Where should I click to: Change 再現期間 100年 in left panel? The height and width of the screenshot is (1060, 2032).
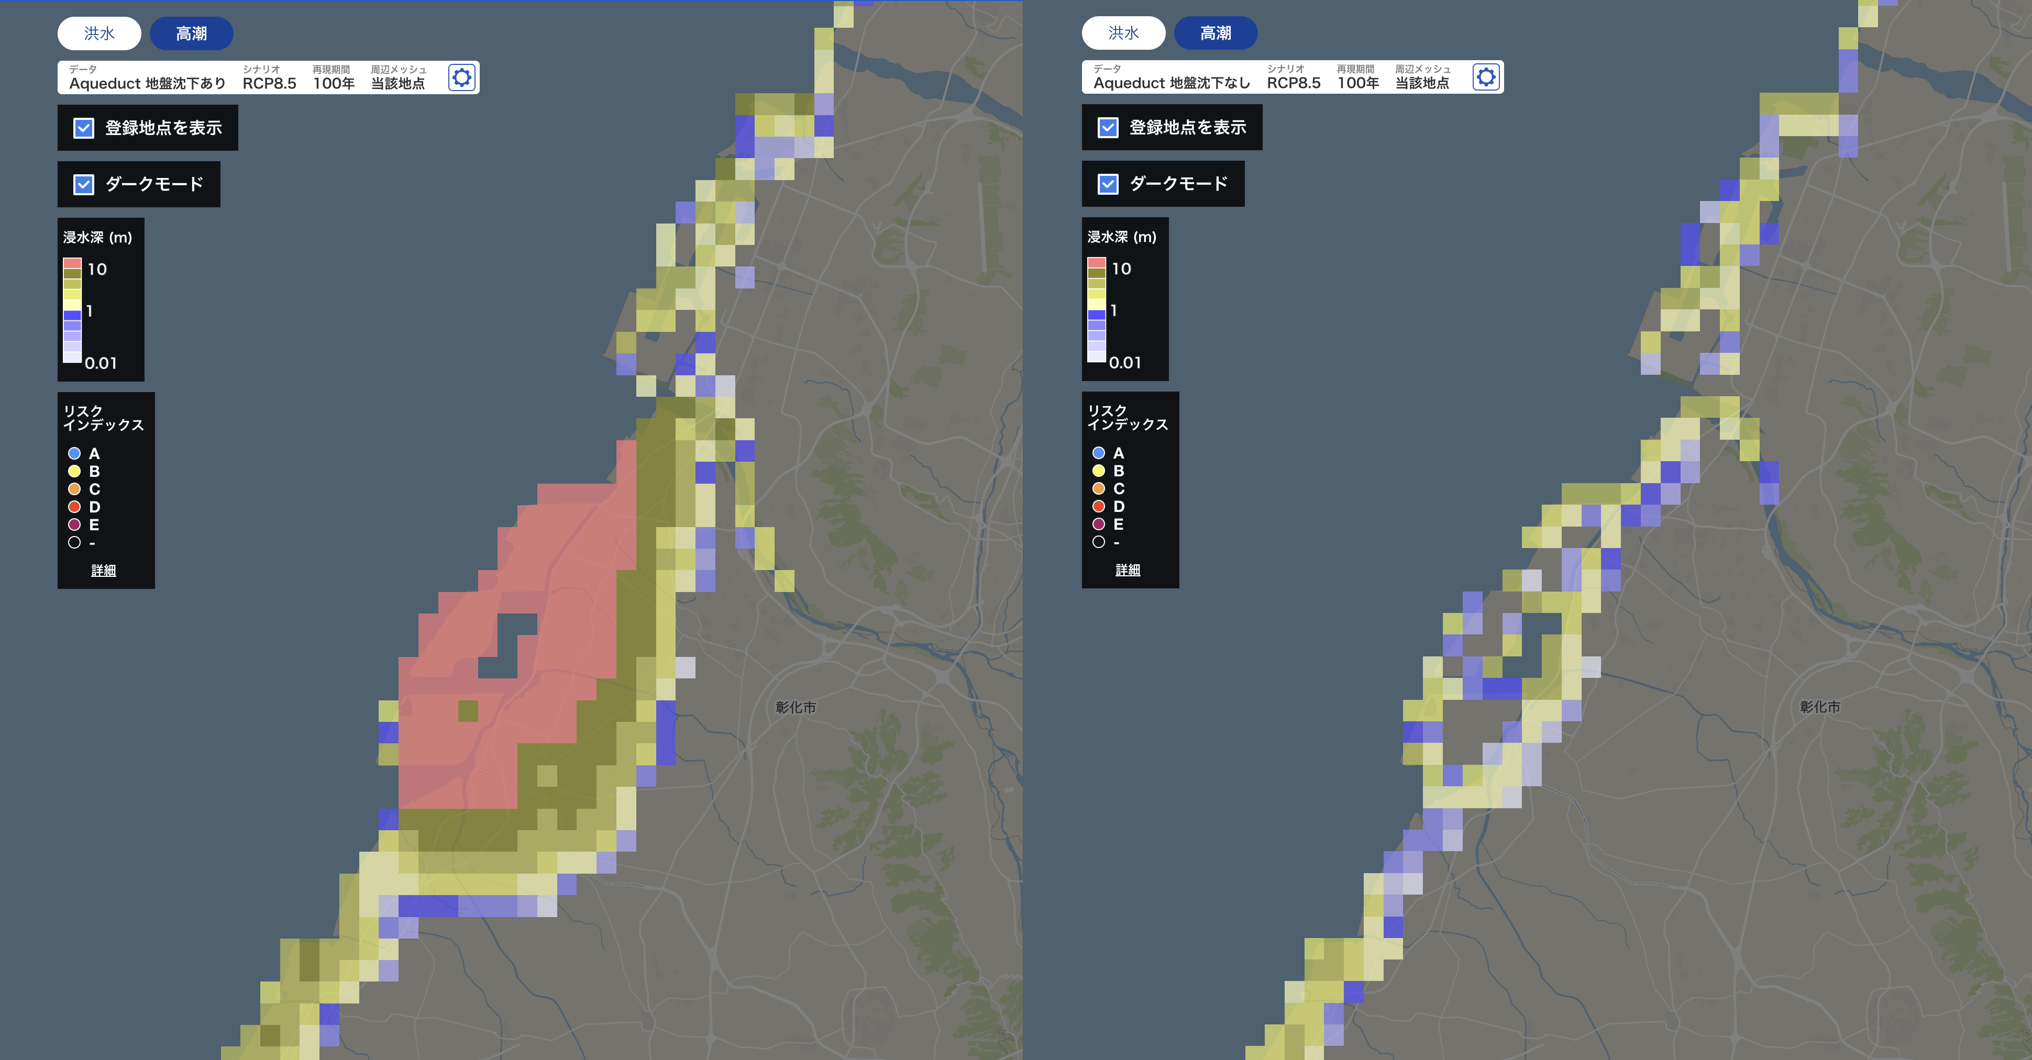click(334, 83)
